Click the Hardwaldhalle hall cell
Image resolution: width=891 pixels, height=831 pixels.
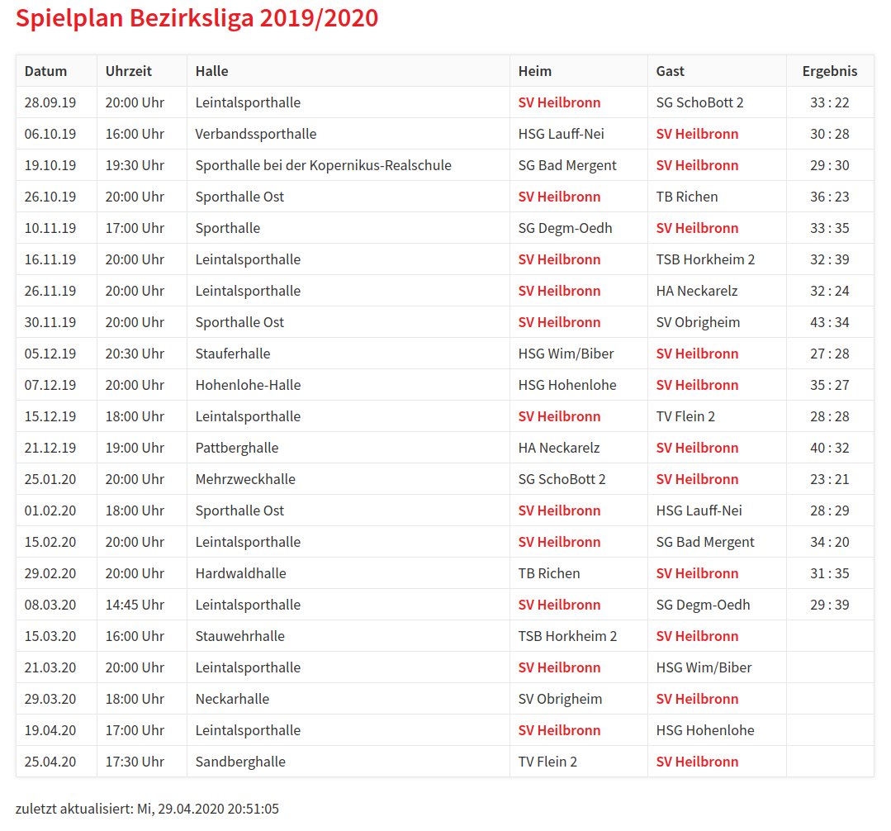pos(241,573)
